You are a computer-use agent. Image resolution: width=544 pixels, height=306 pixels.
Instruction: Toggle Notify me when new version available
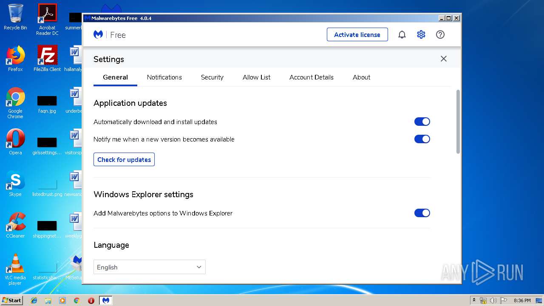tap(422, 139)
